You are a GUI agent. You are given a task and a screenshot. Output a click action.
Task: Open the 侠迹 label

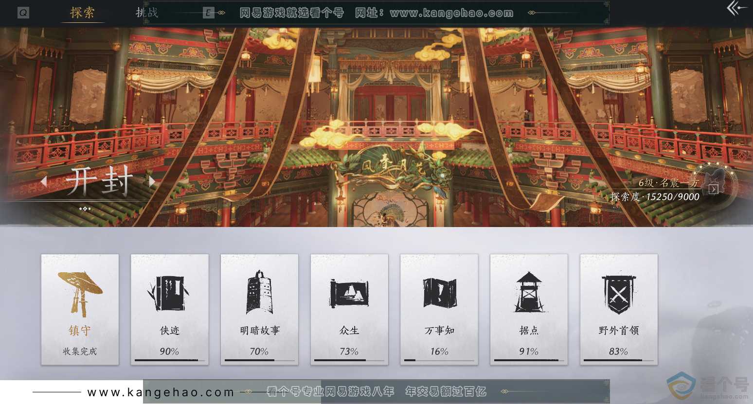pos(170,331)
